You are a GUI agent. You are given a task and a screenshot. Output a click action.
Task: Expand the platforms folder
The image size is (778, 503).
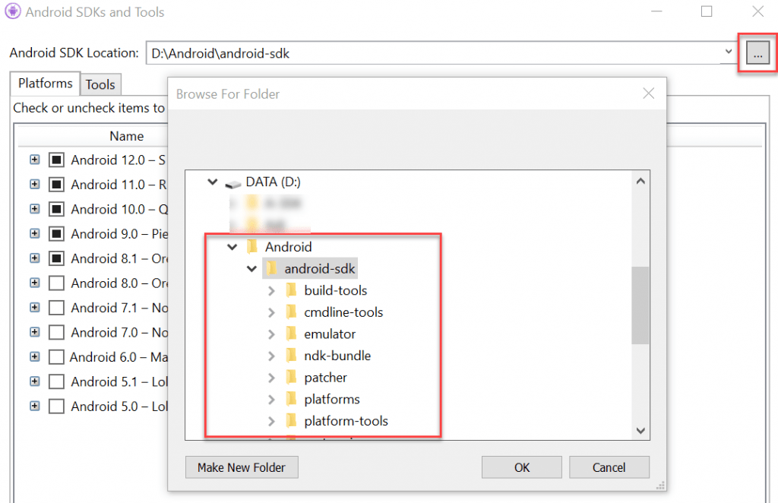[x=271, y=400]
